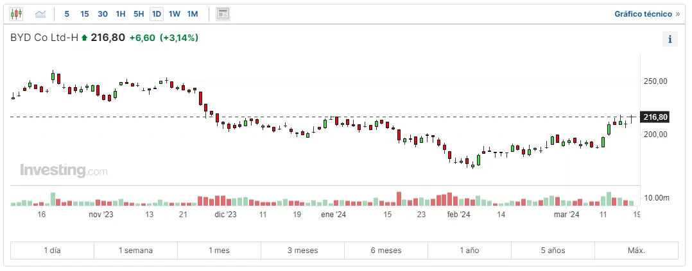This screenshot has width=692, height=271.
Task: Switch to area chart type
Action: pos(40,13)
